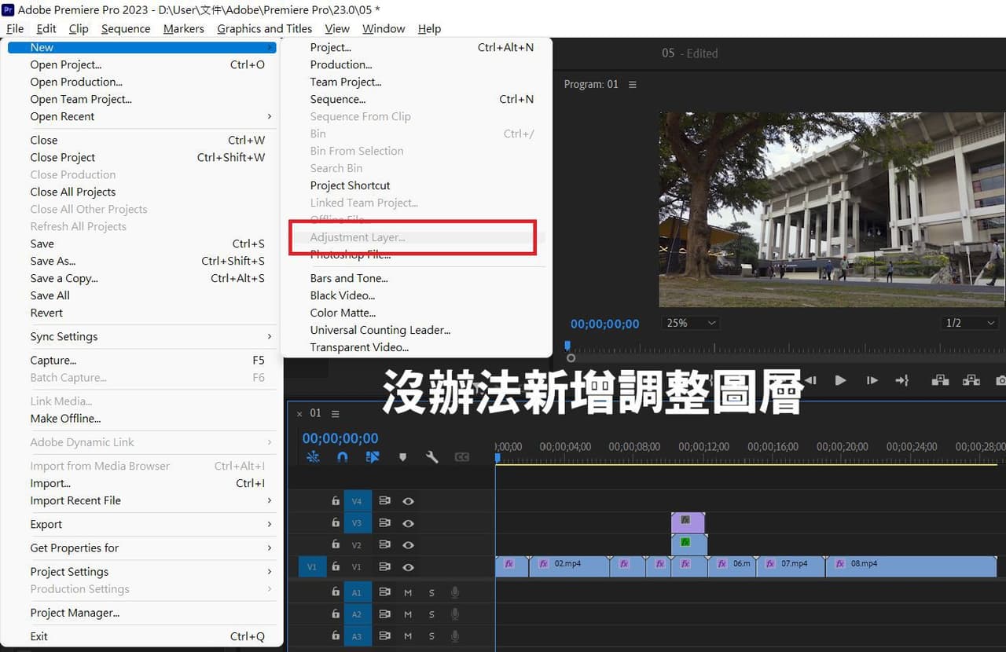Toggle lock on video track V4

[336, 500]
